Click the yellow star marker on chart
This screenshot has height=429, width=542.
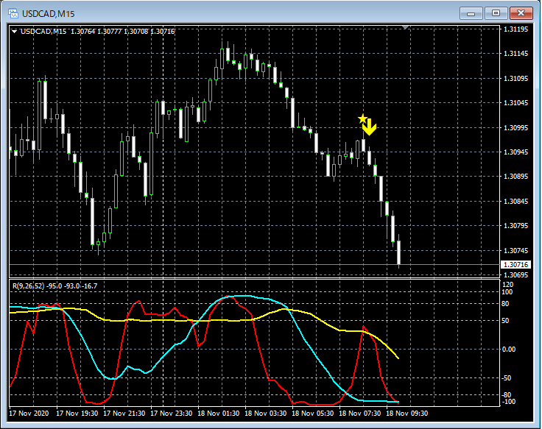[362, 118]
